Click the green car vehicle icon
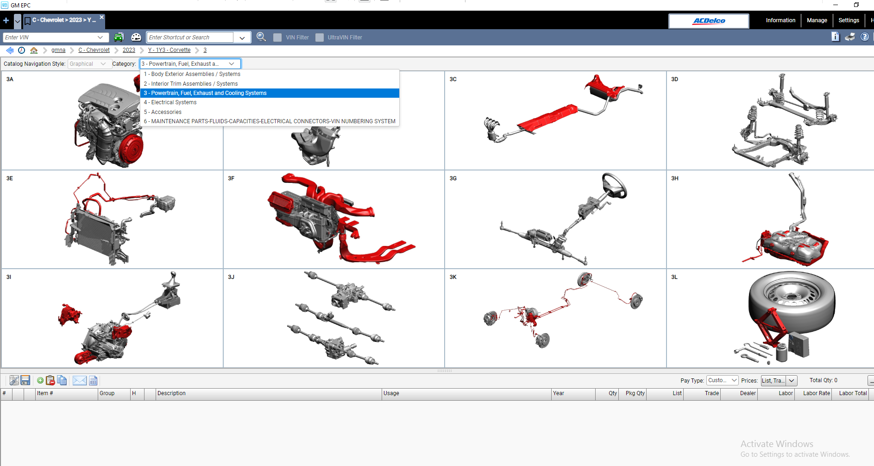This screenshot has height=466, width=874. click(119, 37)
